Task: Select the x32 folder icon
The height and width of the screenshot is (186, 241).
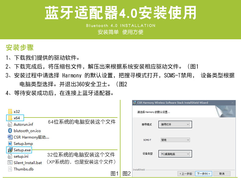Action: pos(10,111)
